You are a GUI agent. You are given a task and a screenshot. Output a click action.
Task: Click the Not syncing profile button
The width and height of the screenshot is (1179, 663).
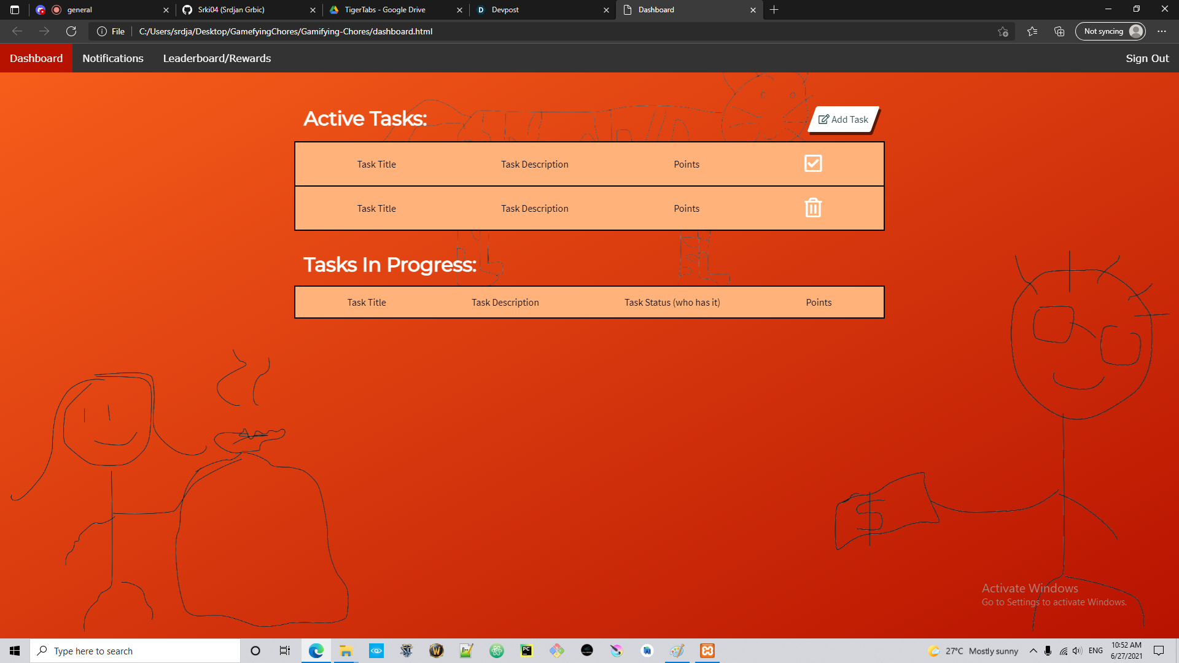click(1110, 31)
